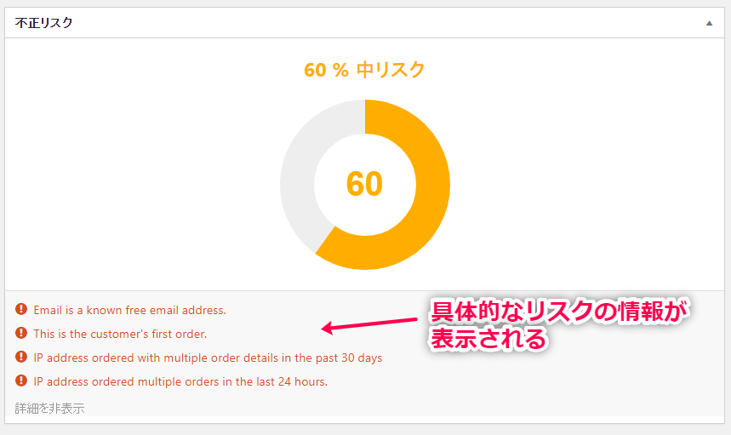Click the 60 % percentage text
The height and width of the screenshot is (435, 731).
pyautogui.click(x=326, y=71)
